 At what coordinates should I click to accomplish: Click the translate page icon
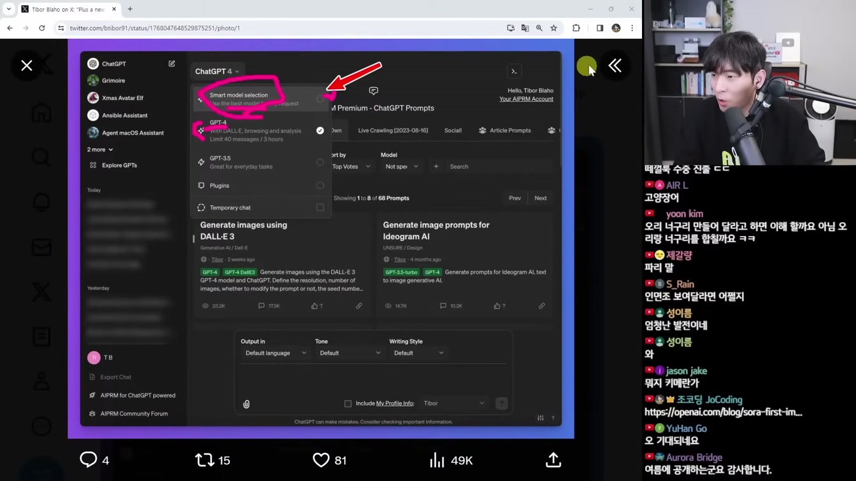(x=525, y=28)
